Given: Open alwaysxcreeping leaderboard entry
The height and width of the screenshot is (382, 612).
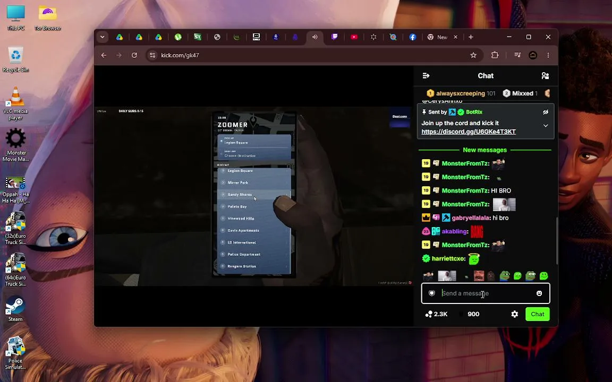Looking at the screenshot, I should coord(461,93).
